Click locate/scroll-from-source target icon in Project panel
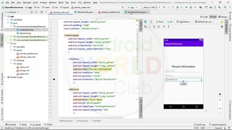This screenshot has width=232, height=130. click(x=32, y=12)
